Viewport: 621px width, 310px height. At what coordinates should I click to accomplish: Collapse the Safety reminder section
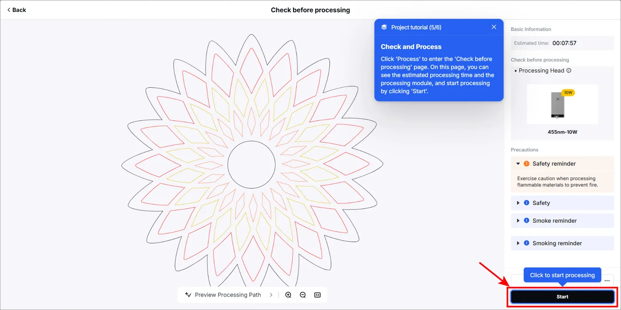click(518, 163)
